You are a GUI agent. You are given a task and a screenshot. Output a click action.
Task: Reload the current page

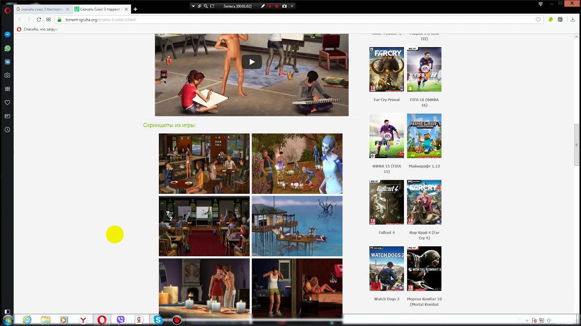[39, 19]
